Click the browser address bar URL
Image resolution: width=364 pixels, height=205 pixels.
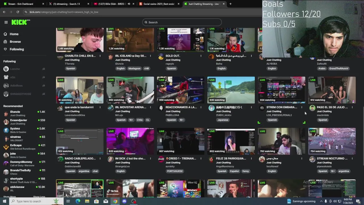pyautogui.click(x=64, y=12)
